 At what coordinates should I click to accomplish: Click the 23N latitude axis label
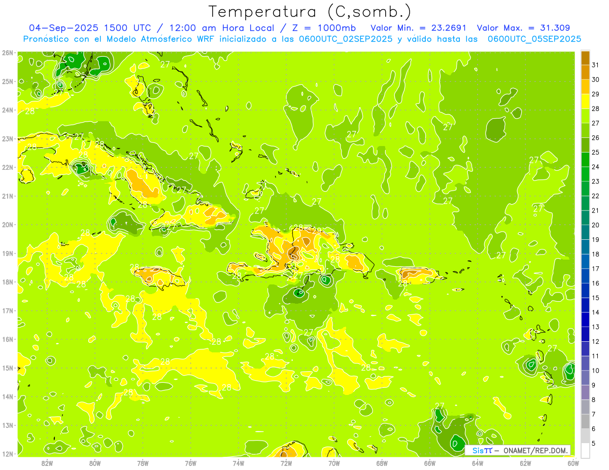point(7,139)
